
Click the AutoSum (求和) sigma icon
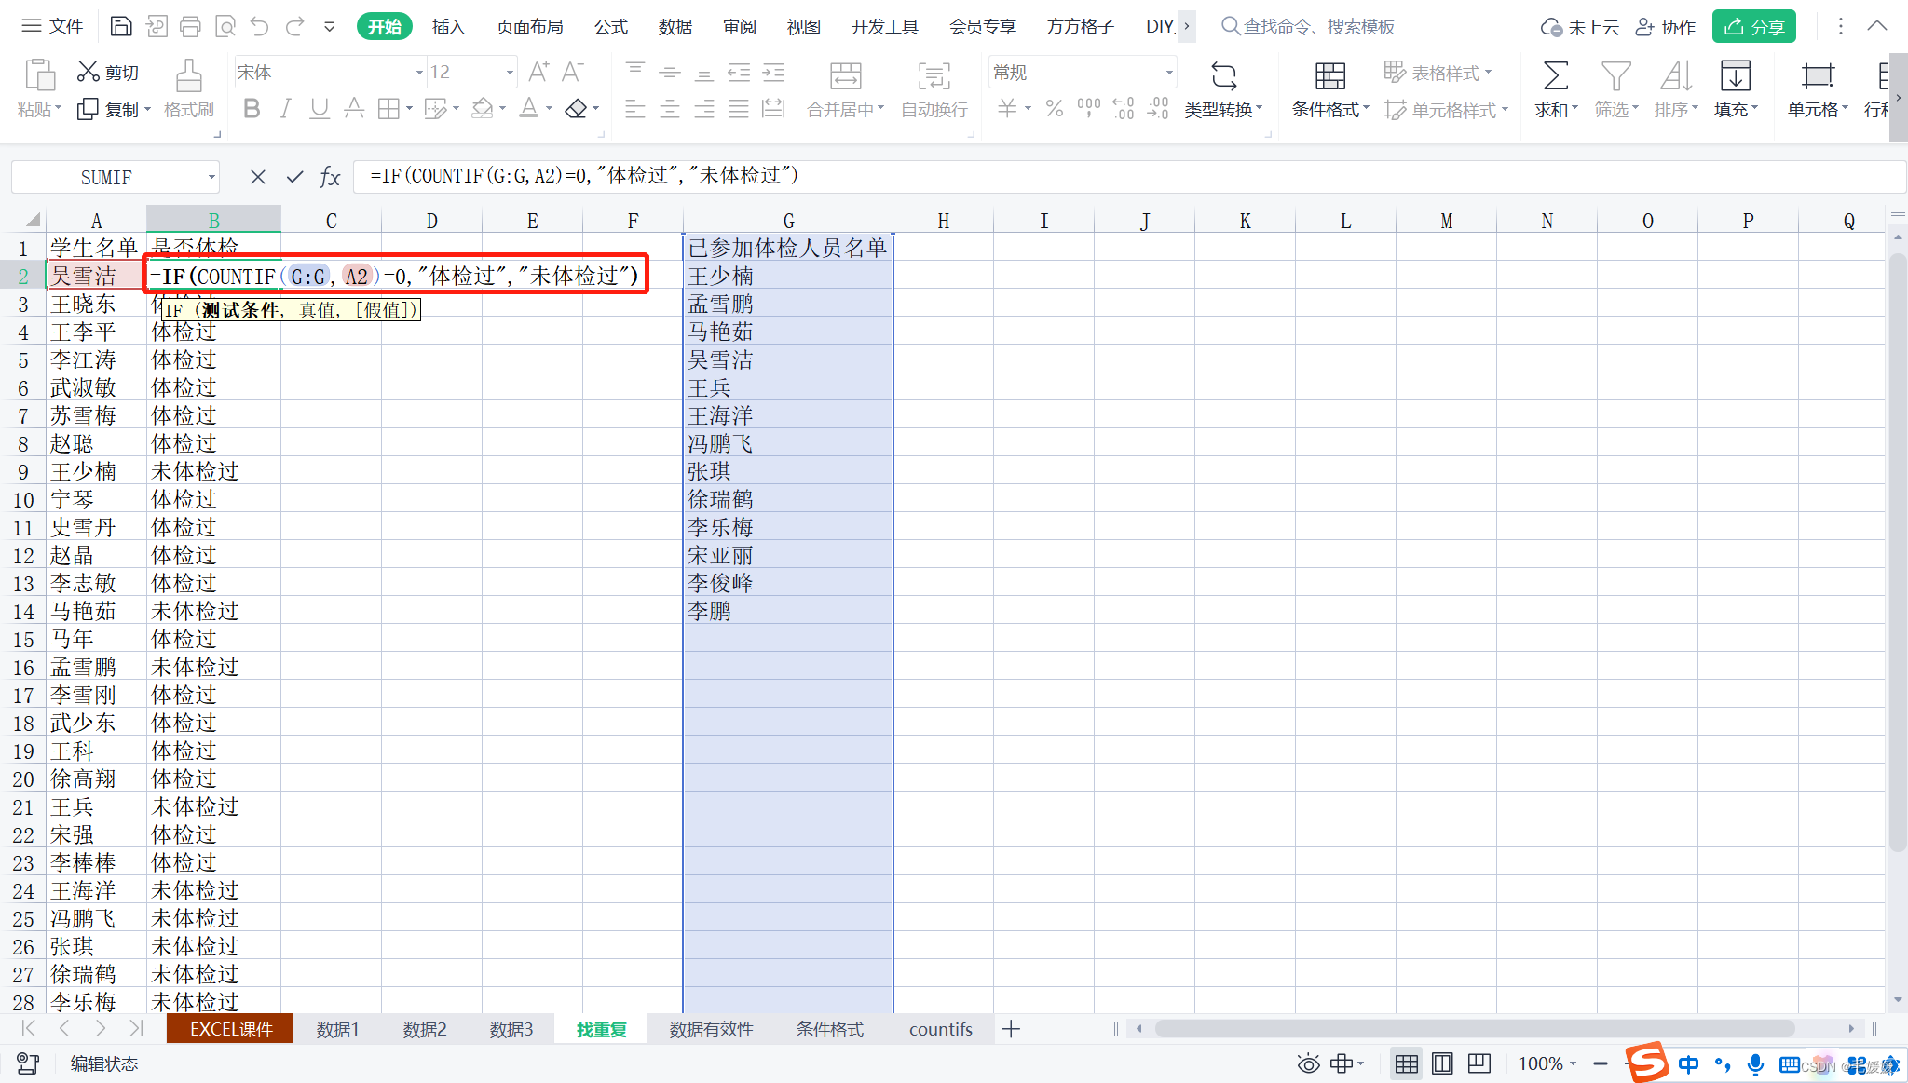1555,75
